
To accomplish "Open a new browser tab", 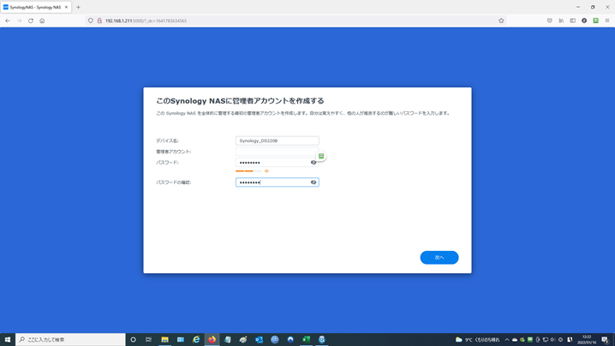I will click(78, 7).
